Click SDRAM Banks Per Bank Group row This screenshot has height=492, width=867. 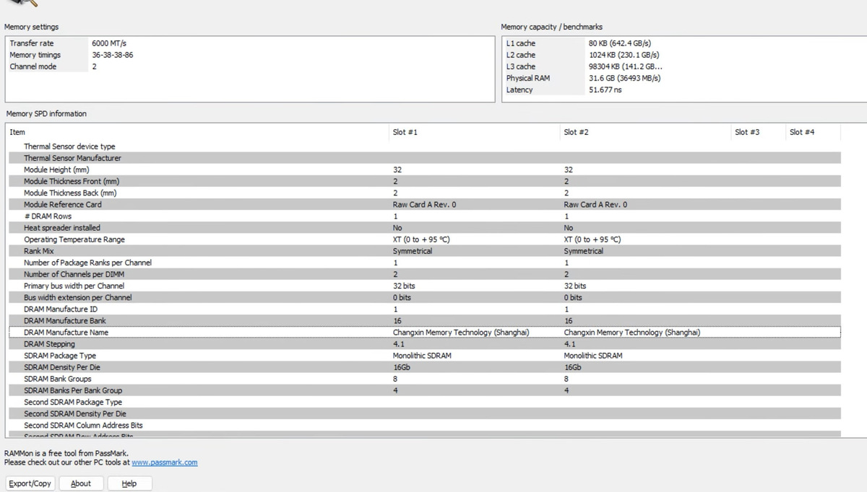423,390
